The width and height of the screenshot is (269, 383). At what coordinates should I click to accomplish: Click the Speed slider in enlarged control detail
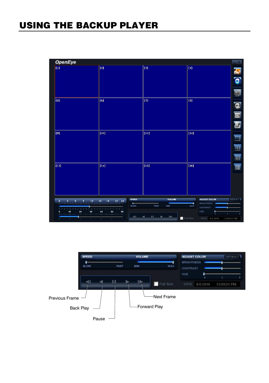[104, 262]
